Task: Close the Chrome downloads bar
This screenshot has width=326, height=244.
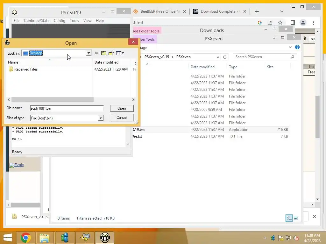Action: [315, 216]
